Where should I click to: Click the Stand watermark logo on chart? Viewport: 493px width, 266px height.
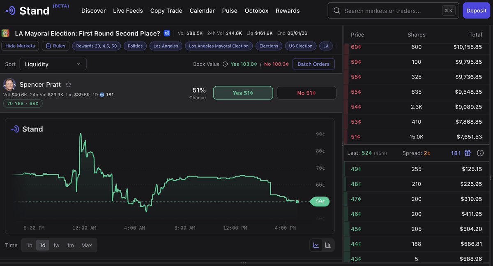(x=27, y=129)
